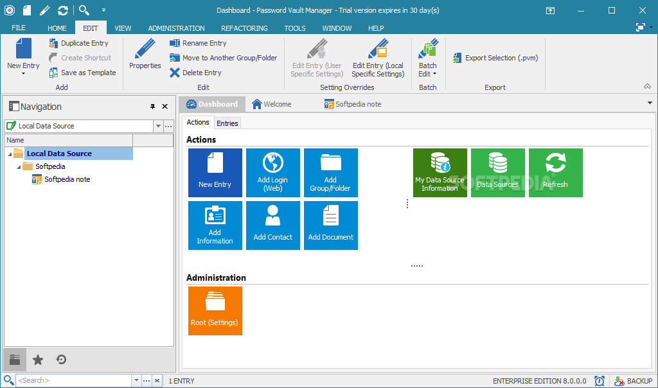
Task: Click the BACKUP status bar icon
Action: (x=633, y=381)
